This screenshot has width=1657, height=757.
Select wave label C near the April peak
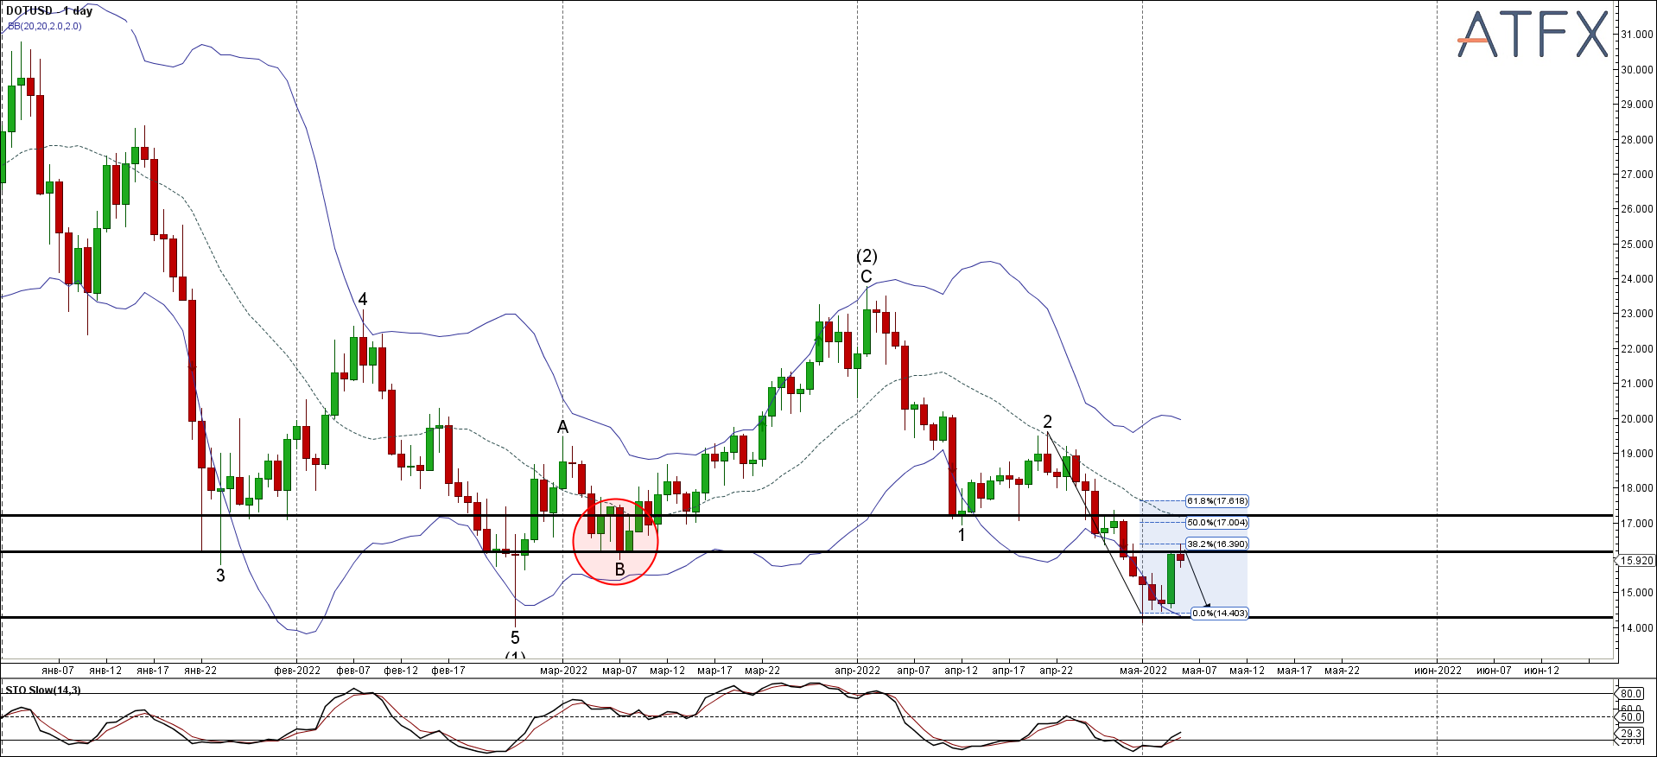[867, 277]
